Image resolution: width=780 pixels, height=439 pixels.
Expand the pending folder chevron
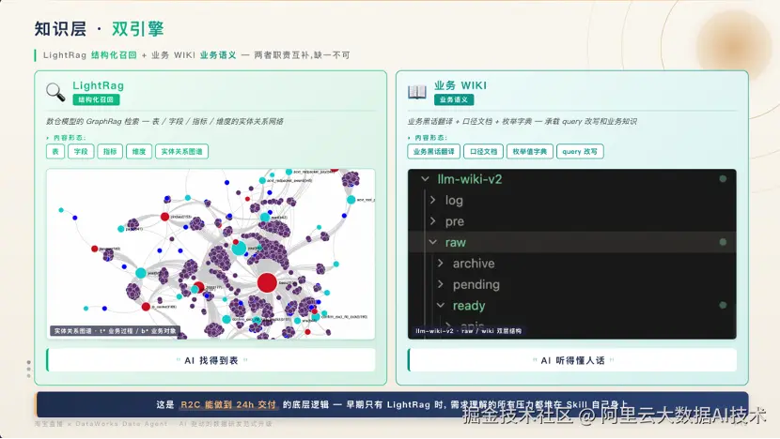coord(440,284)
